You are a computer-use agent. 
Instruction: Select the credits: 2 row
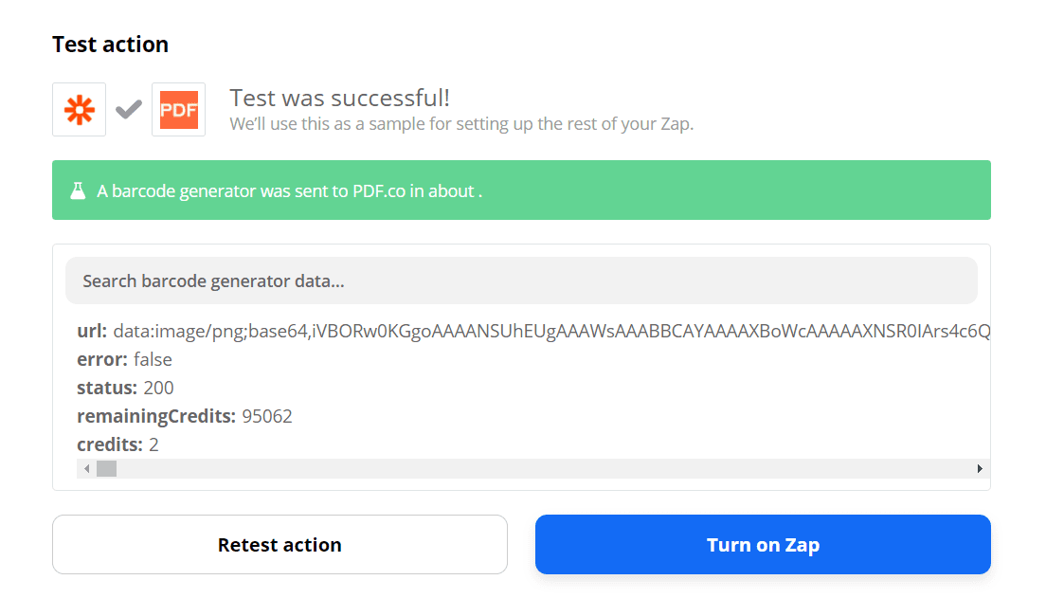(117, 444)
